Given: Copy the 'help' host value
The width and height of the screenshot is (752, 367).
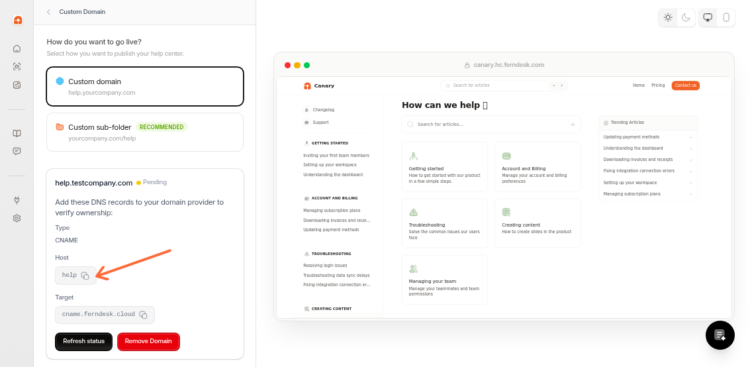Looking at the screenshot, I should (85, 276).
